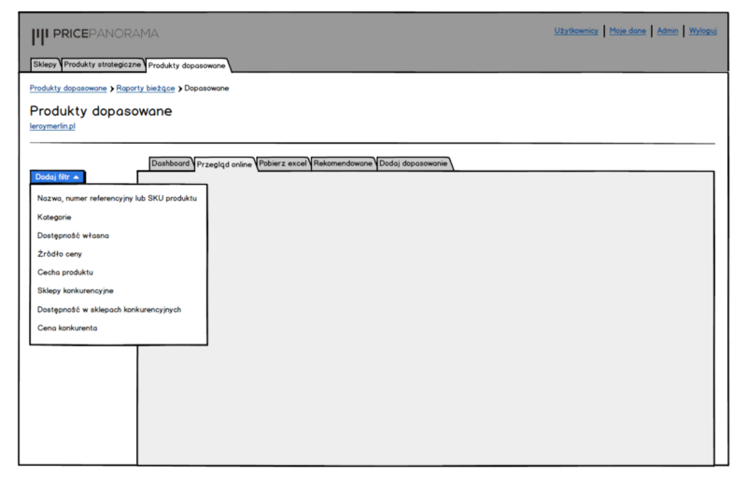The width and height of the screenshot is (747, 478).
Task: Select the Przegląd online tab
Action: coord(224,164)
